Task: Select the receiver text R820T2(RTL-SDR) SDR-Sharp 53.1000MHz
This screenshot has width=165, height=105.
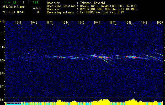Action: pos(109,9)
